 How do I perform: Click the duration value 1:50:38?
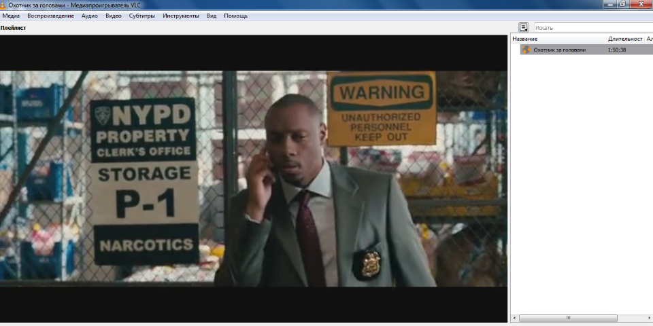[x=617, y=50]
